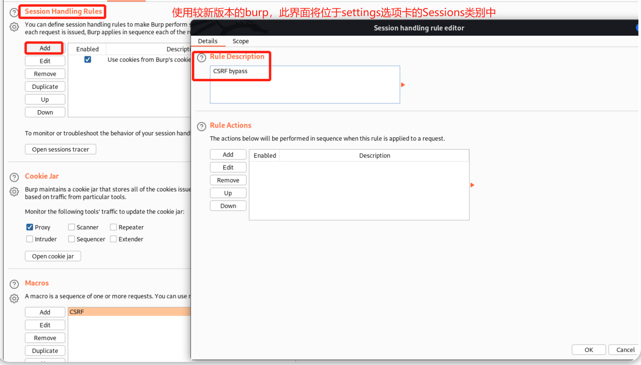Screen dimensions: 641x365
Task: Toggle the Enabled checkbox for cookie rule
Action: pyautogui.click(x=88, y=59)
